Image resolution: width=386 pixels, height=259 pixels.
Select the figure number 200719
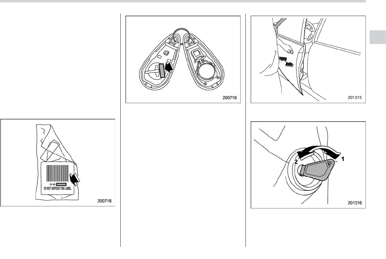pyautogui.click(x=229, y=98)
